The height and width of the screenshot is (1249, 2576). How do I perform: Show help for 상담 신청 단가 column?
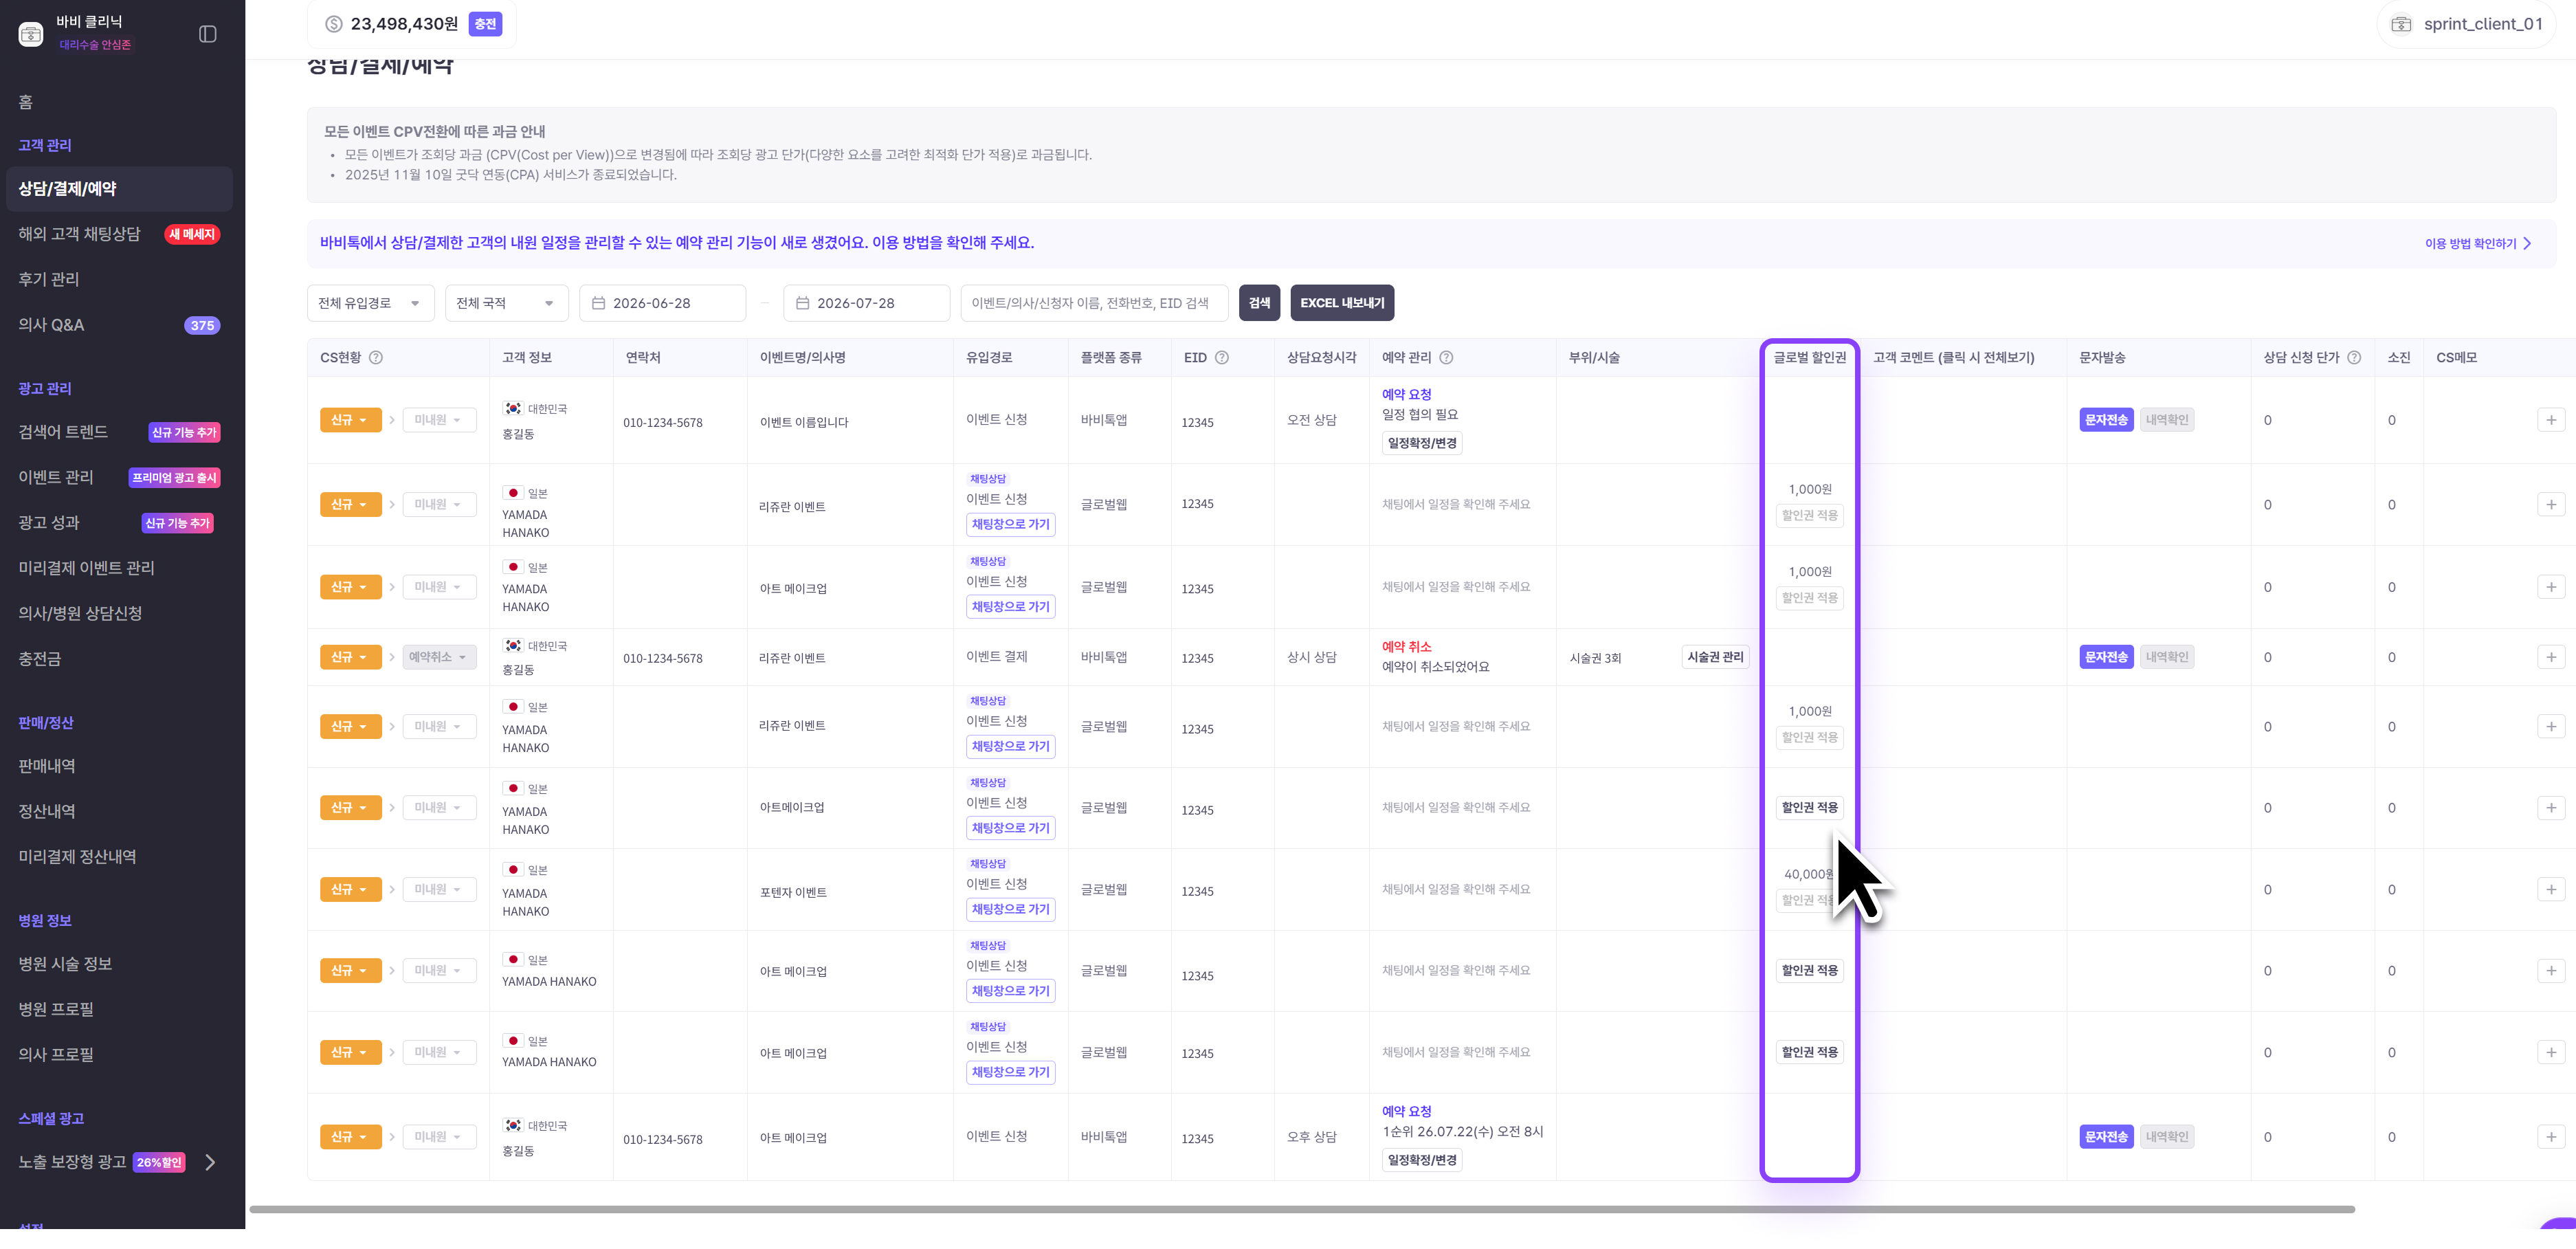tap(2354, 358)
